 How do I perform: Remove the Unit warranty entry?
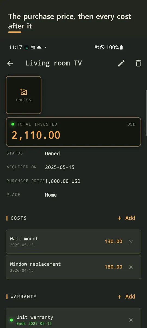pyautogui.click(x=131, y=320)
